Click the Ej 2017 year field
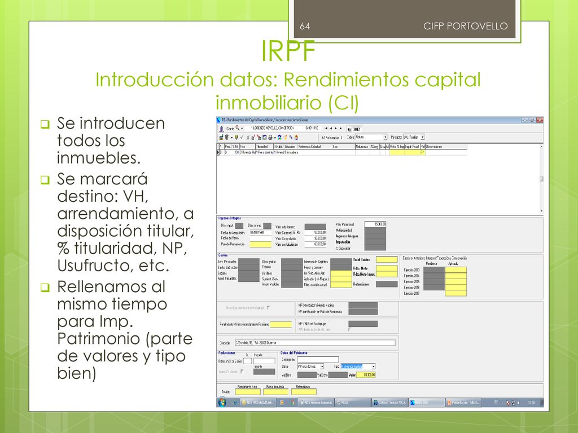This screenshot has height=433, width=578. (357, 129)
